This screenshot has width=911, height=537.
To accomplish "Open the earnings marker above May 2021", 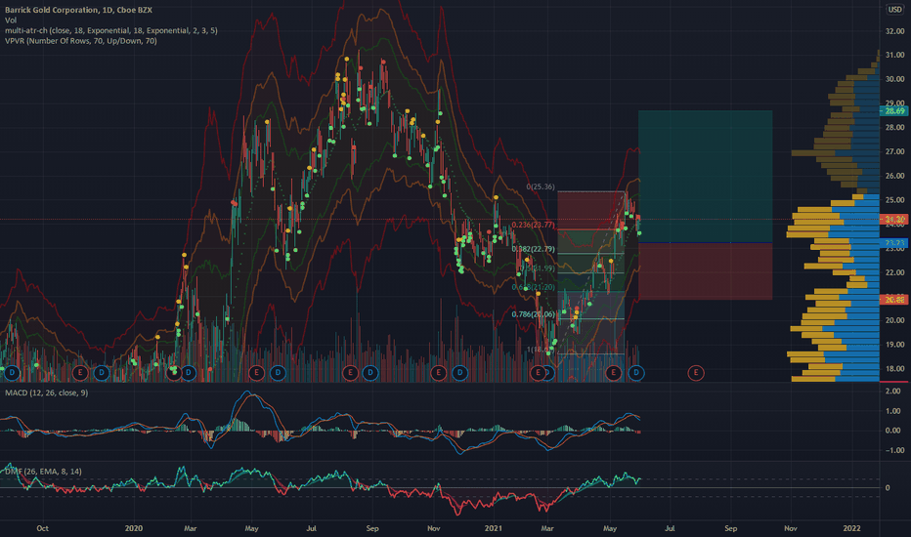I will click(x=613, y=373).
